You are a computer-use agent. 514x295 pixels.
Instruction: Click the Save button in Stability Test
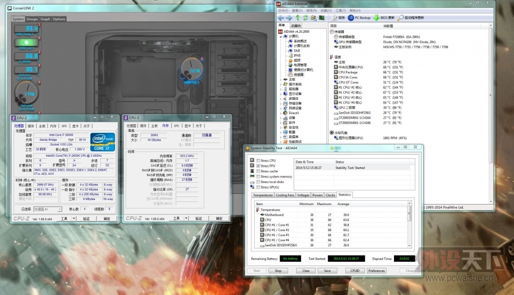point(327,271)
